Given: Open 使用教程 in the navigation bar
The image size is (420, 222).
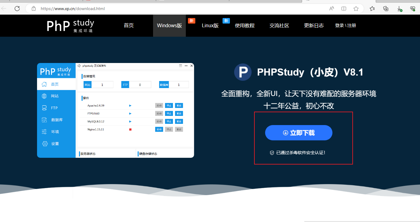Looking at the screenshot, I should click(x=245, y=26).
